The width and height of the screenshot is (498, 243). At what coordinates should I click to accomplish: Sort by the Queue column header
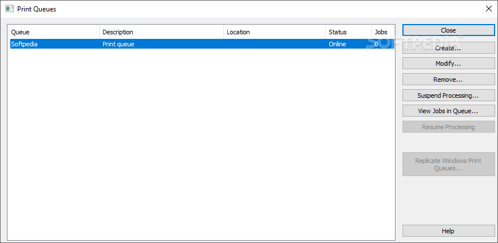pos(53,32)
